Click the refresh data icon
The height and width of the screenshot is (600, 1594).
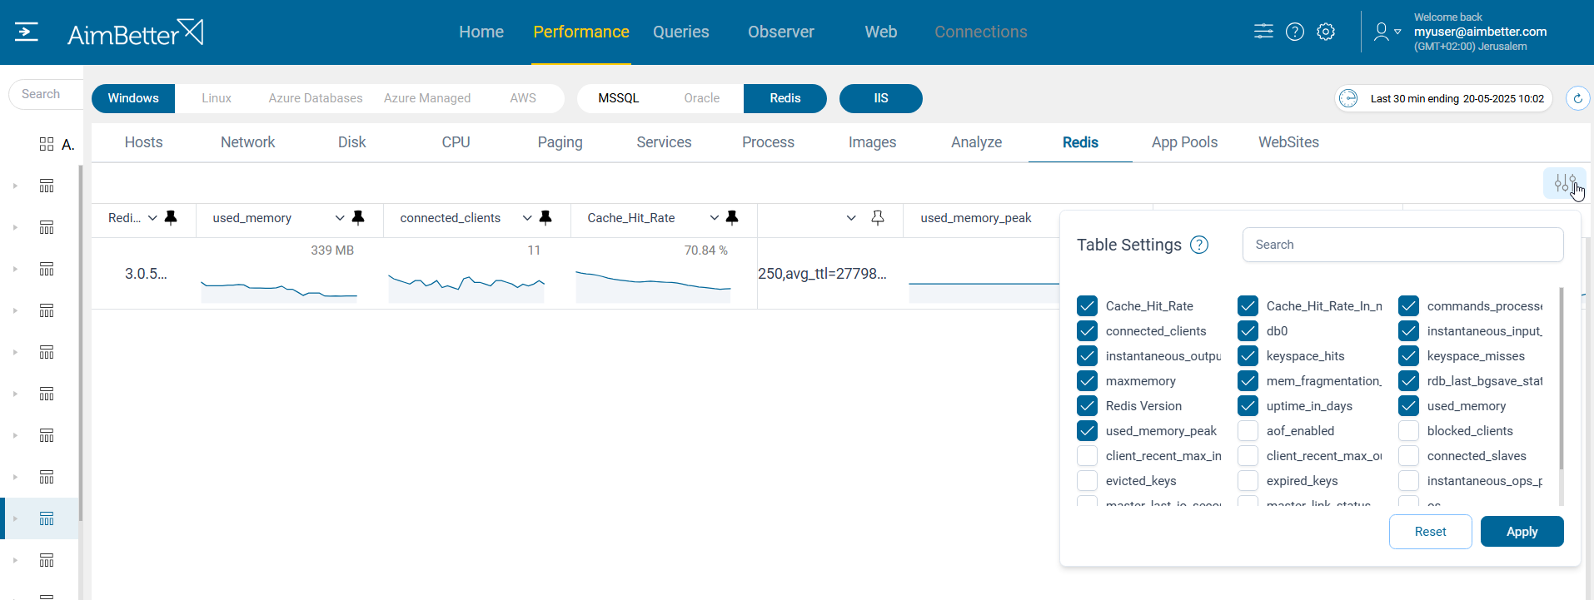1577,98
